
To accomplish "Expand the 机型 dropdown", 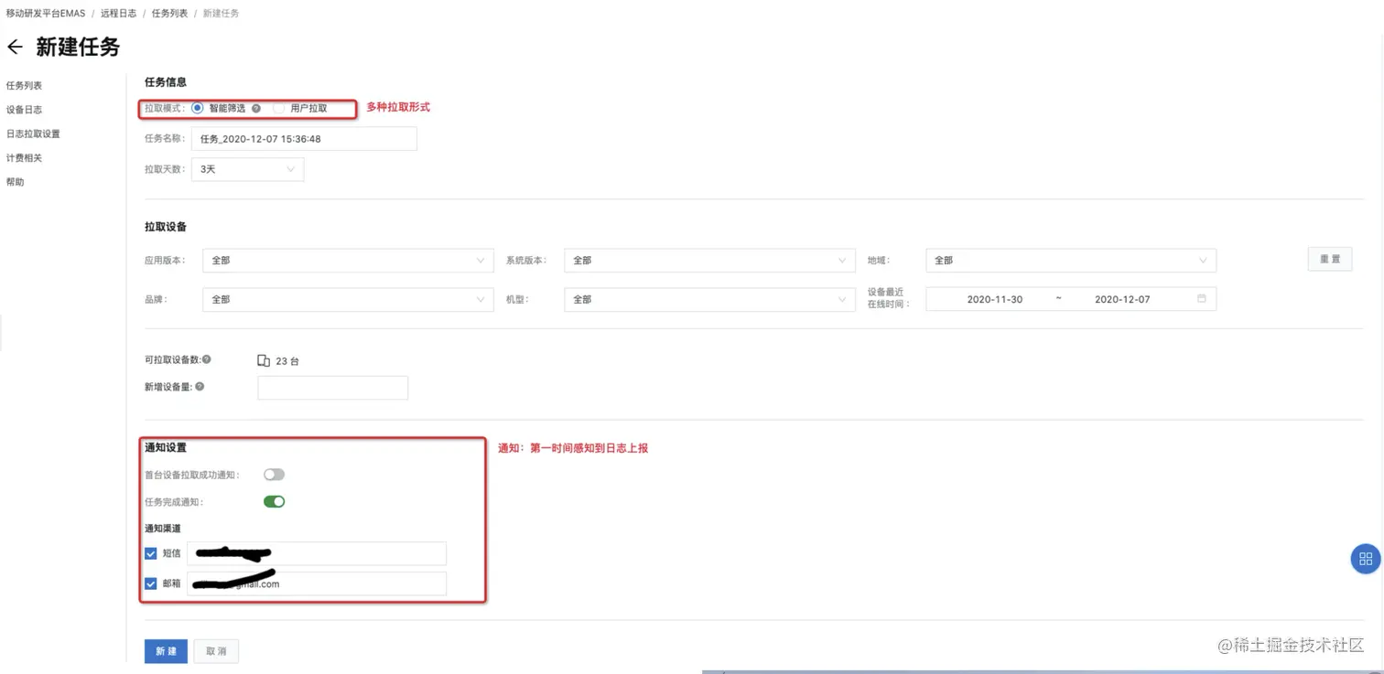I will 709,299.
